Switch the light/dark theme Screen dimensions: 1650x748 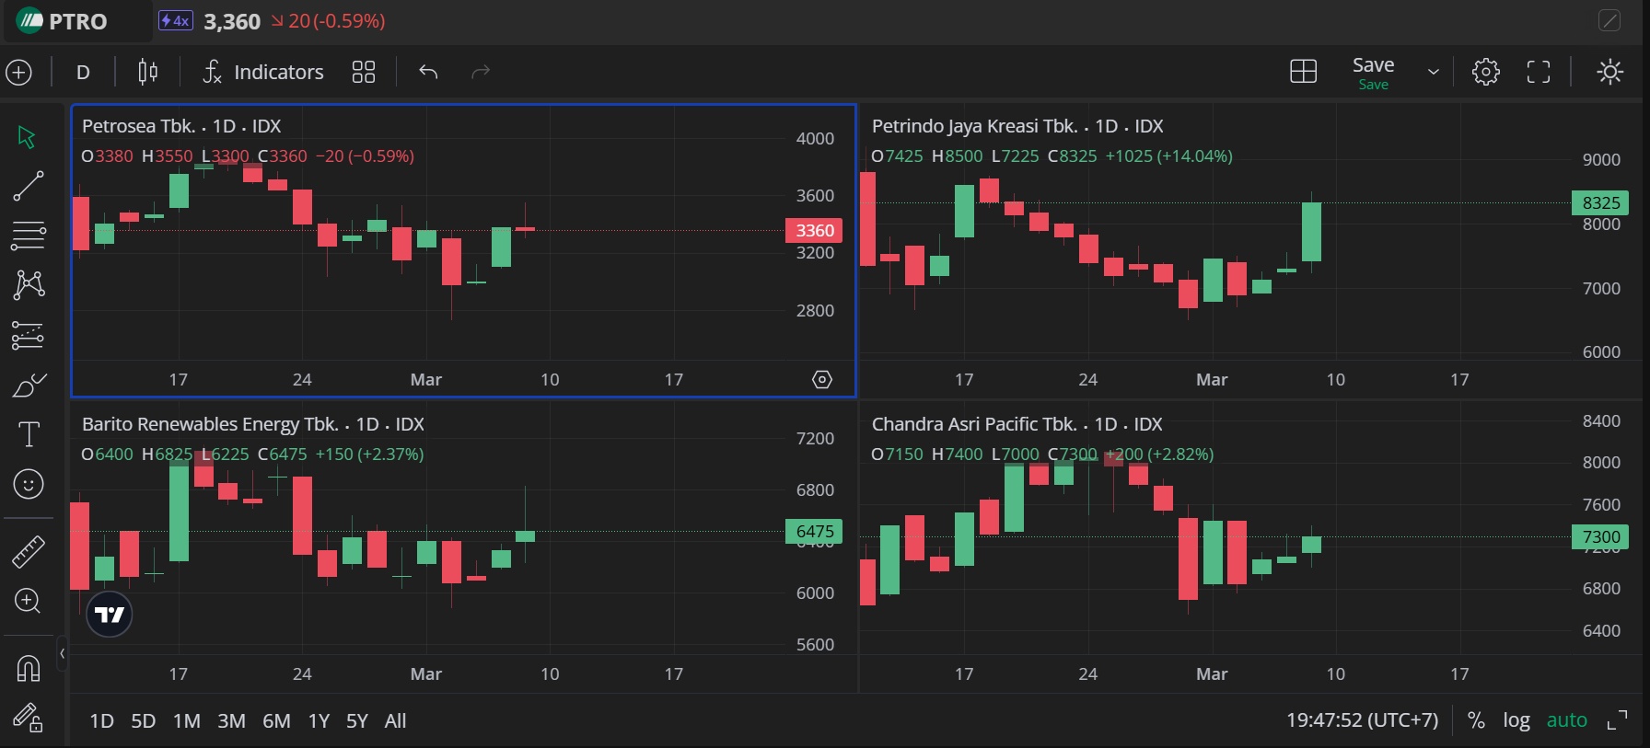point(1609,72)
